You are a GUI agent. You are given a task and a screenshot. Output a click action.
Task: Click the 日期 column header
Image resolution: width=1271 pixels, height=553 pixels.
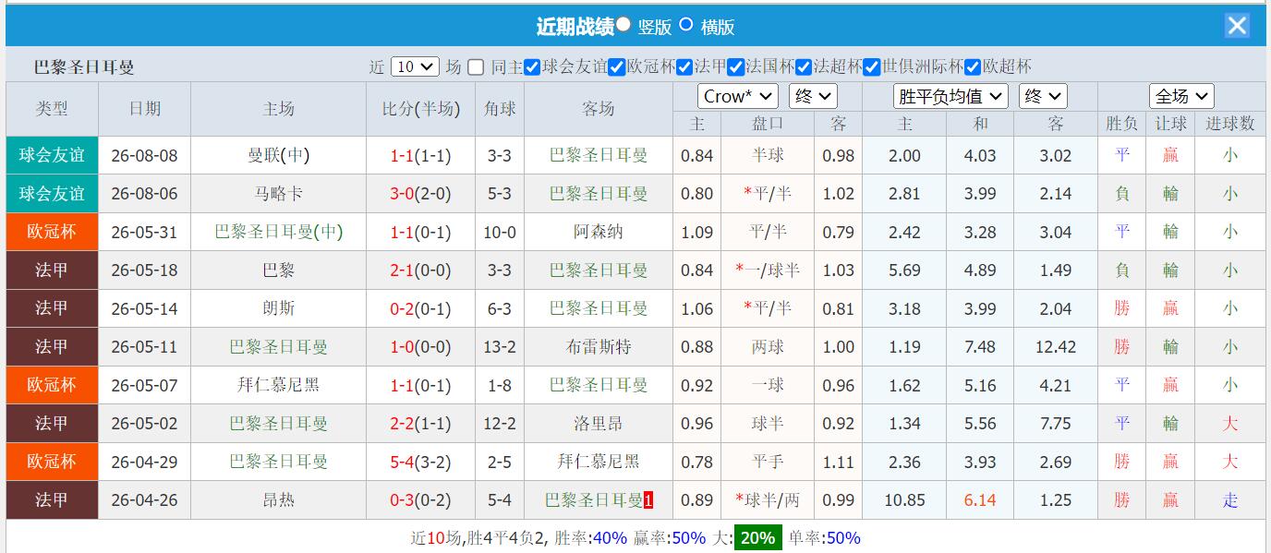tap(144, 109)
